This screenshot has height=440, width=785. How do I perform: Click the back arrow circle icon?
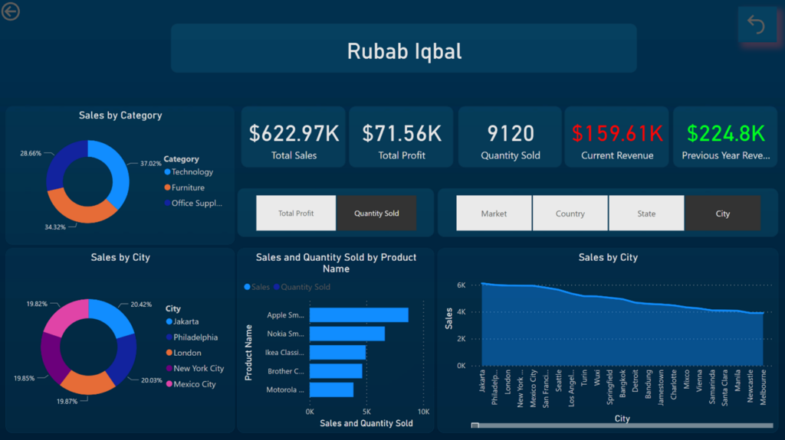(11, 11)
